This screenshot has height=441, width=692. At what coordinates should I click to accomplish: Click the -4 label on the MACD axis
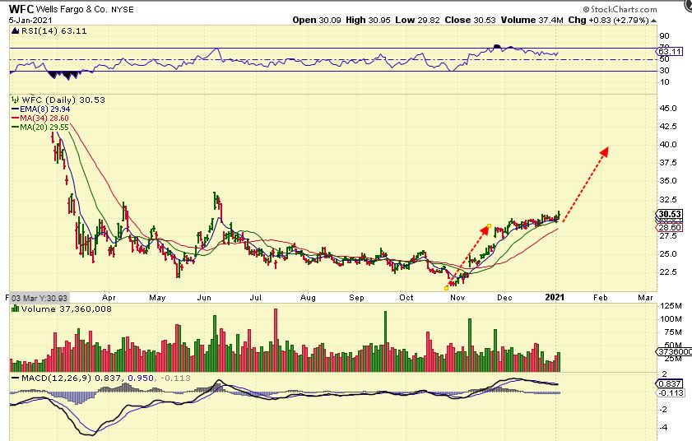click(663, 427)
